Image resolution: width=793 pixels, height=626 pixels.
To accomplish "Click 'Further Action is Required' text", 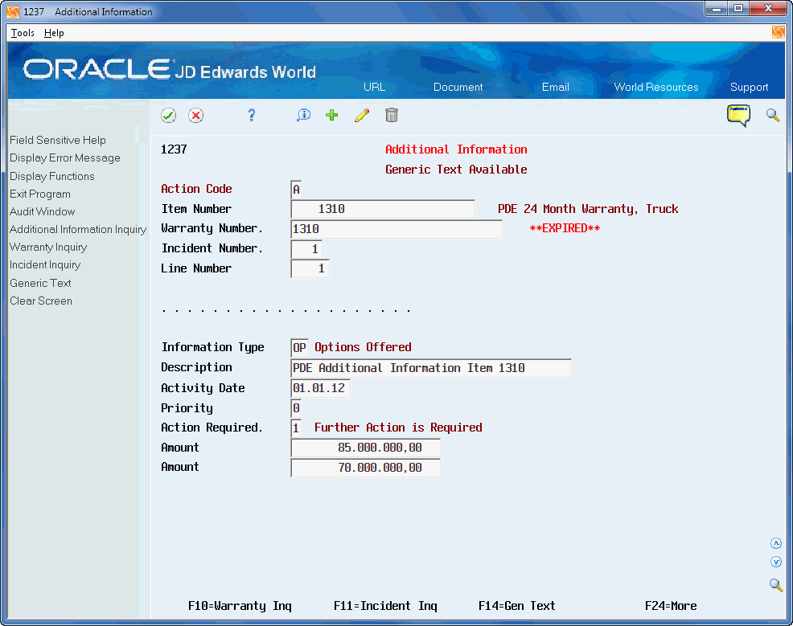I will (x=398, y=428).
